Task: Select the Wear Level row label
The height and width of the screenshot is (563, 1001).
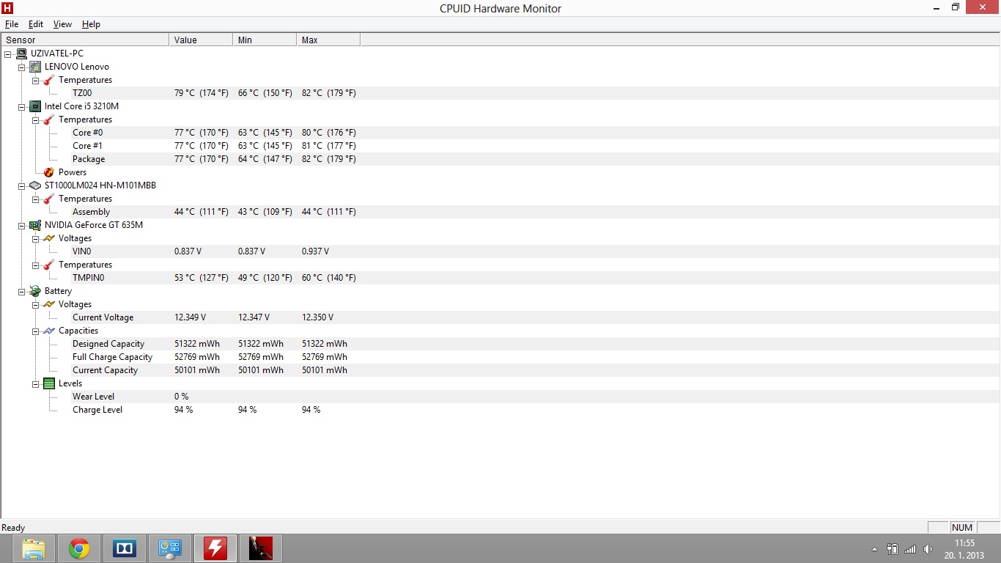Action: coord(94,397)
